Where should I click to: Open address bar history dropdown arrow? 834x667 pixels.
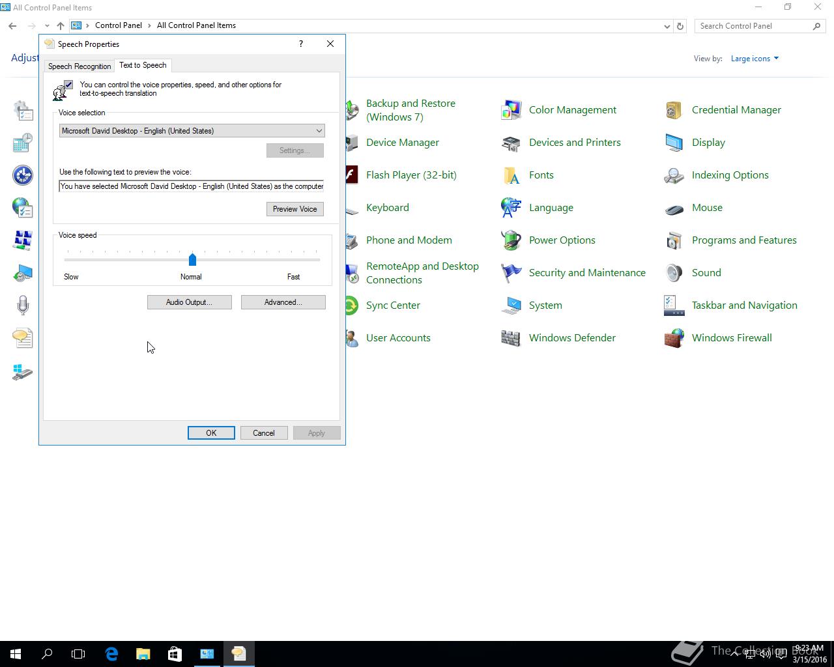coord(667,26)
